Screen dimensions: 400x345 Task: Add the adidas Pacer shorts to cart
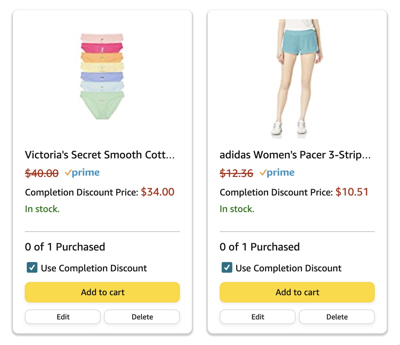tap(297, 292)
